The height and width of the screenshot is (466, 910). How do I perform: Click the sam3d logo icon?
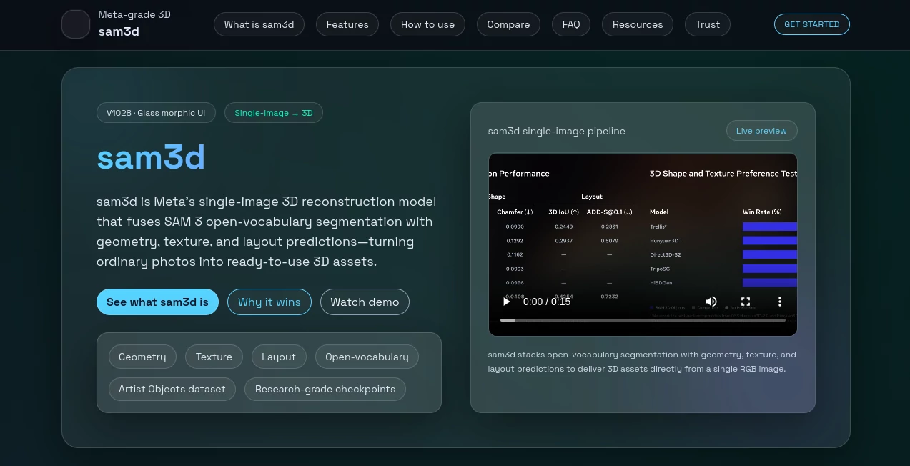pos(75,24)
